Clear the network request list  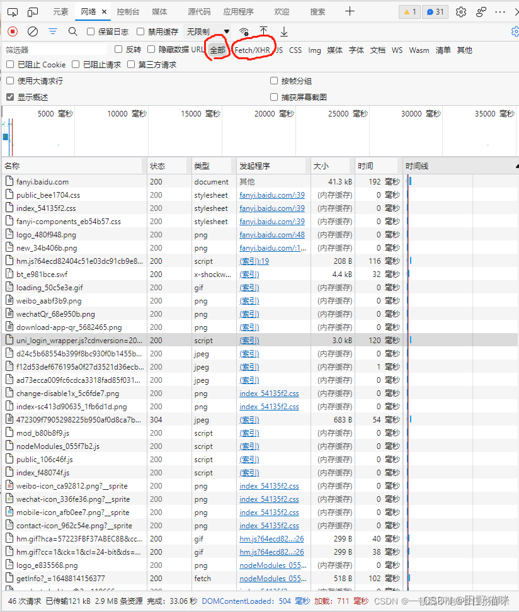click(32, 31)
